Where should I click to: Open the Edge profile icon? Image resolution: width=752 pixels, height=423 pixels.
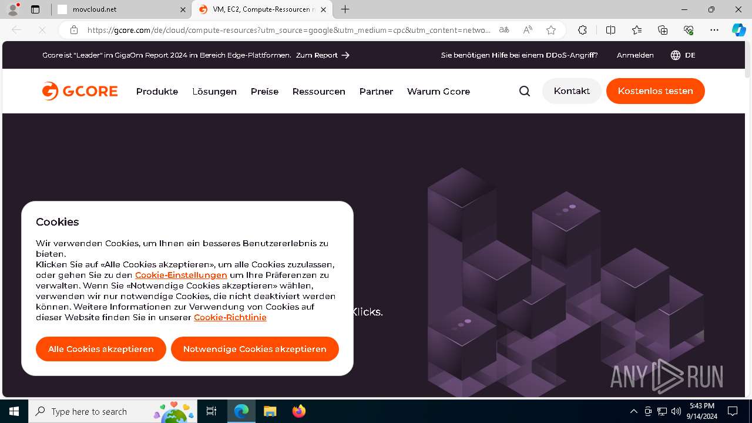click(x=13, y=9)
